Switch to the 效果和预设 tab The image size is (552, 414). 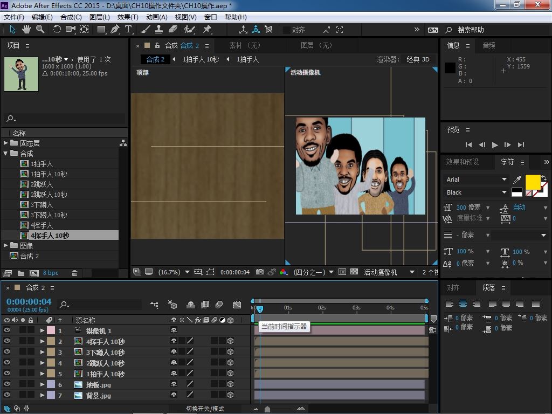[462, 162]
